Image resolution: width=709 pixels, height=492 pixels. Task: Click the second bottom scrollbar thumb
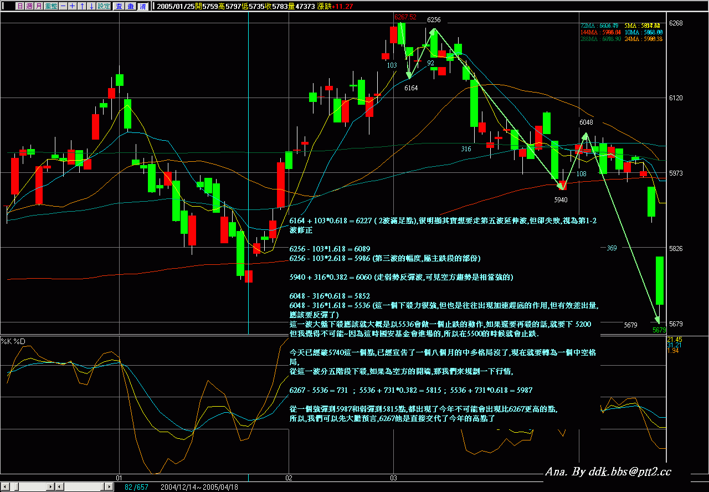point(102,486)
